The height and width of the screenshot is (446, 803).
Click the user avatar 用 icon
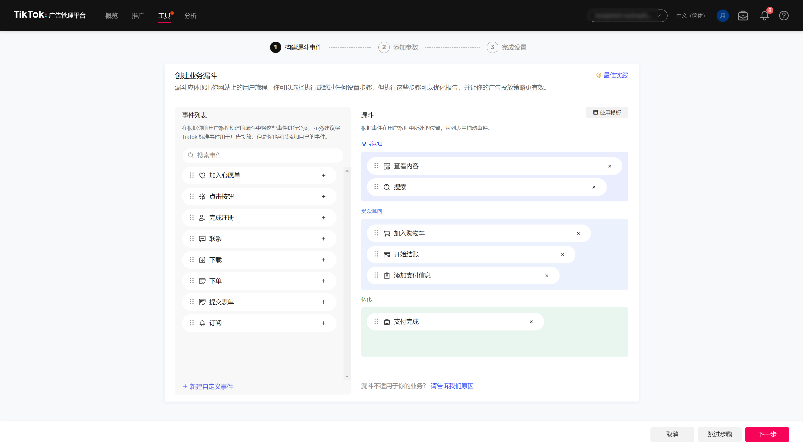click(723, 16)
